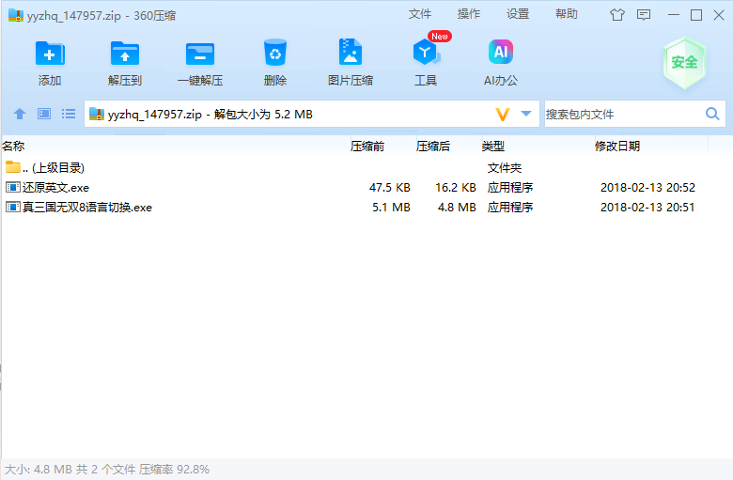Image resolution: width=733 pixels, height=480 pixels.
Task: Click the exe icon of 真三国无双8语言切换.exe
Action: point(12,207)
